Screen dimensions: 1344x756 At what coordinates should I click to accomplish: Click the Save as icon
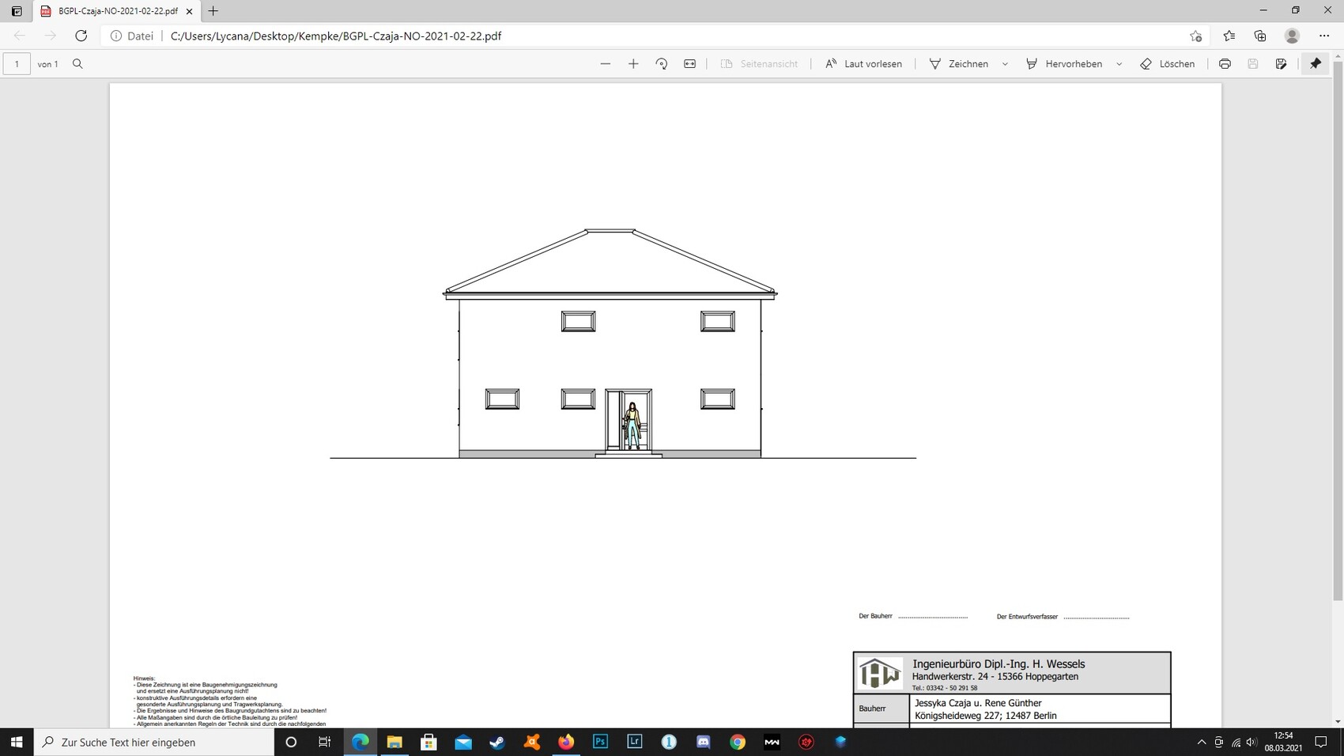(x=1281, y=64)
